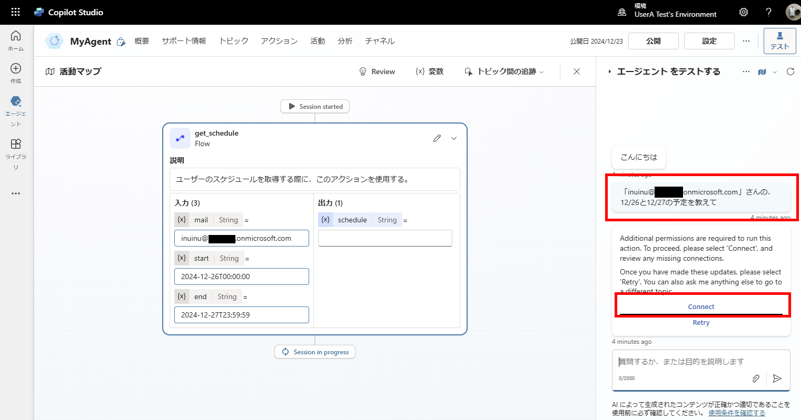
Task: Click the 公開 publish button
Action: 653,40
